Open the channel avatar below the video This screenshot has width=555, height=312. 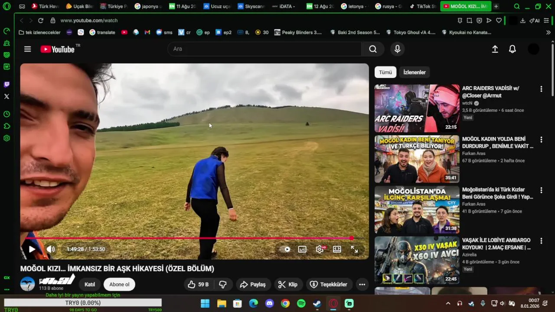click(28, 284)
